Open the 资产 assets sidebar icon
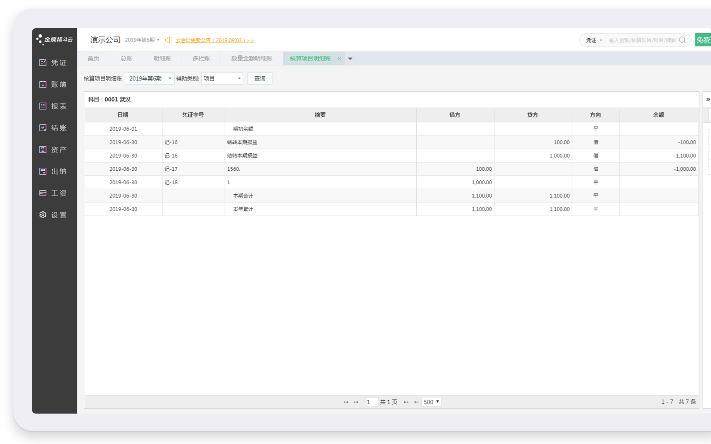Screen dimensions: 711x444 [43, 149]
